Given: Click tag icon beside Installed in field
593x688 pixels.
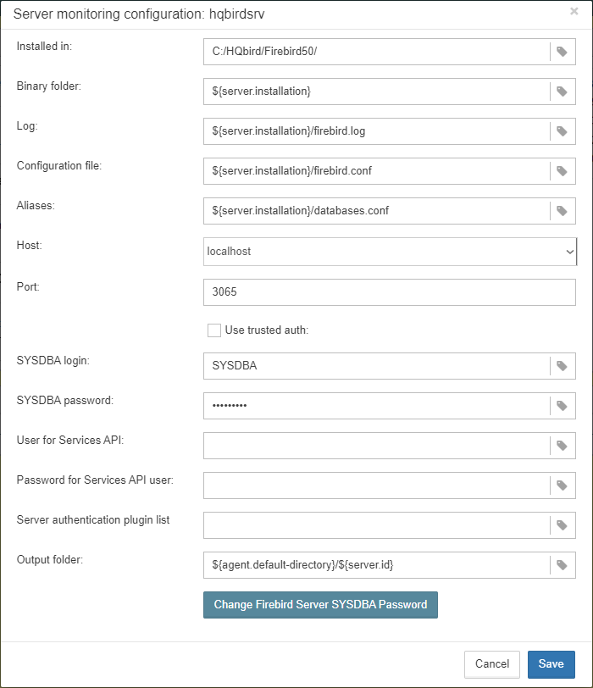Looking at the screenshot, I should (x=562, y=52).
